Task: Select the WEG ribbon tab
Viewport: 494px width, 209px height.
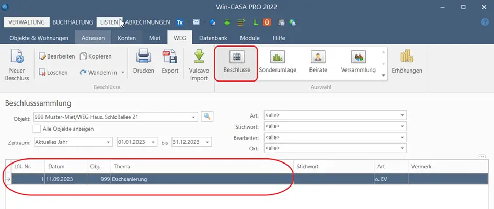Action: point(180,38)
